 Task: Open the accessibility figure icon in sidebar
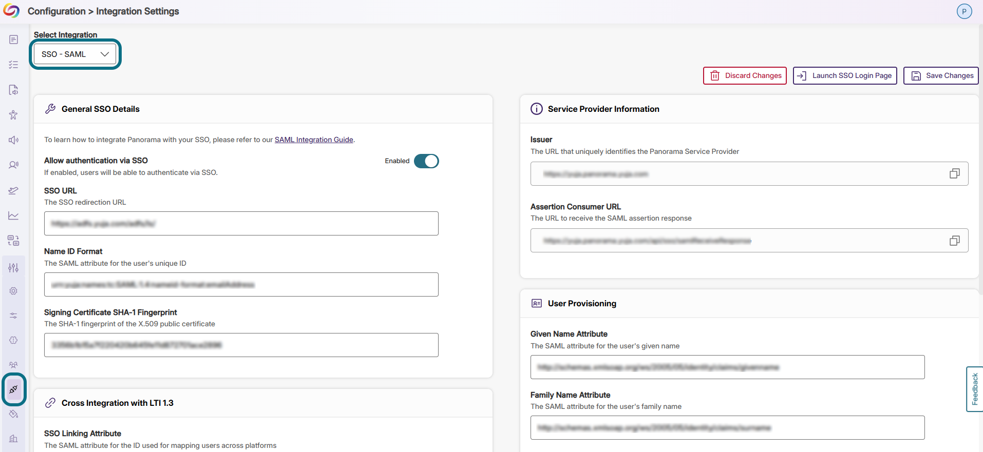tap(13, 115)
